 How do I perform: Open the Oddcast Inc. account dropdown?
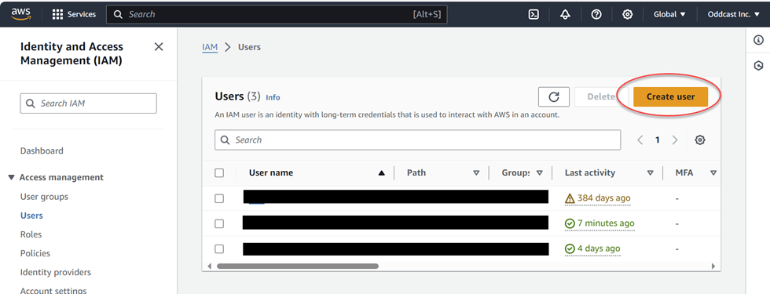coord(734,14)
